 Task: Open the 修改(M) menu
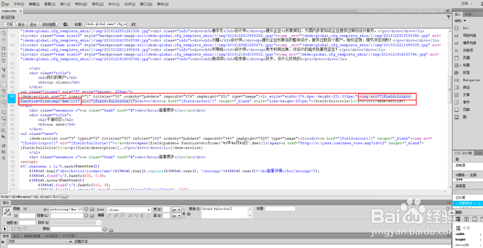click(80, 4)
